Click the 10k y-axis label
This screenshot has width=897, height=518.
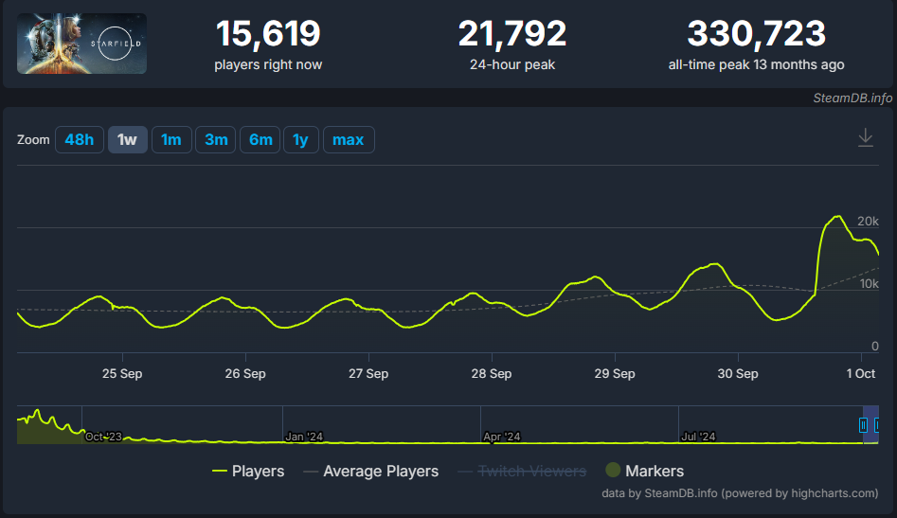pos(869,283)
